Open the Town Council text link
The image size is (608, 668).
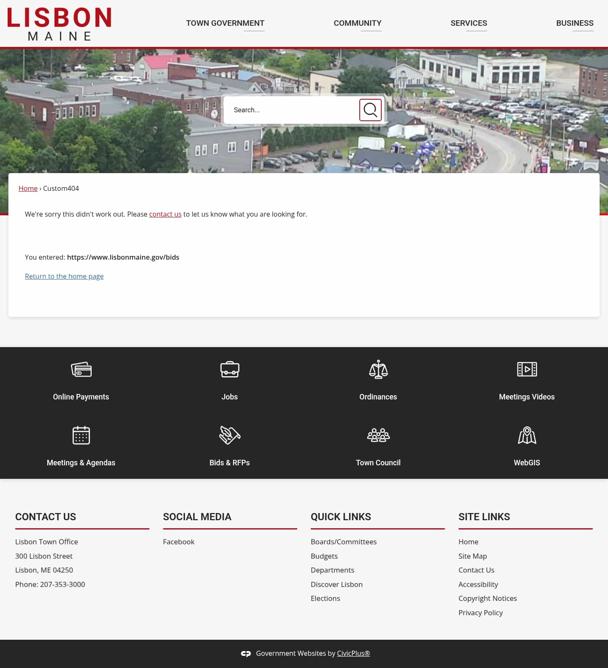(378, 463)
